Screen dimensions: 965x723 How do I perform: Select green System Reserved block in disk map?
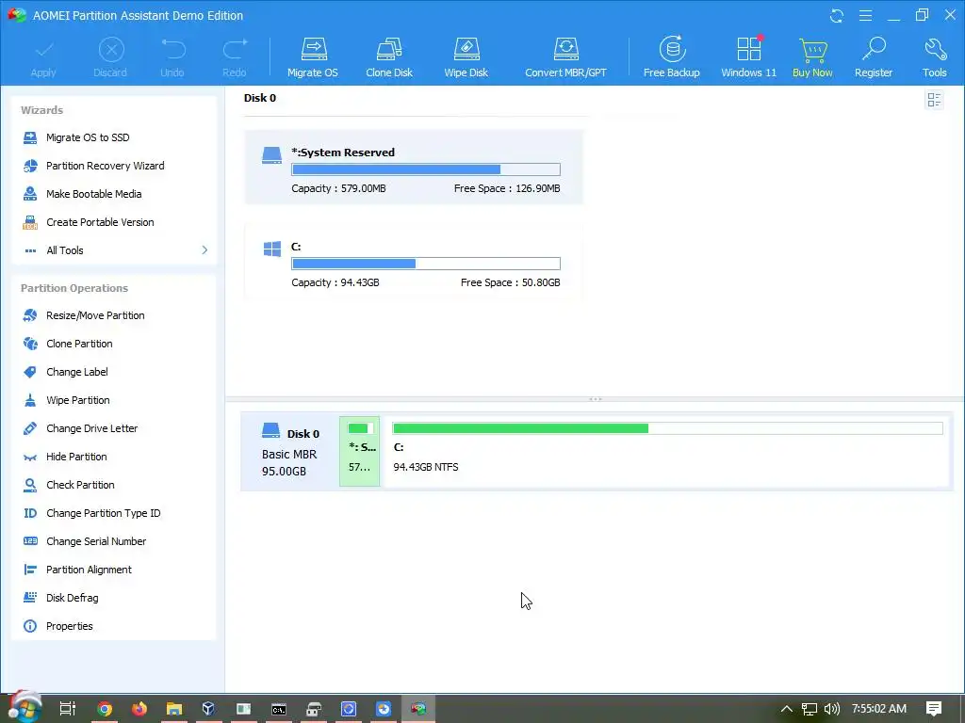(x=359, y=451)
